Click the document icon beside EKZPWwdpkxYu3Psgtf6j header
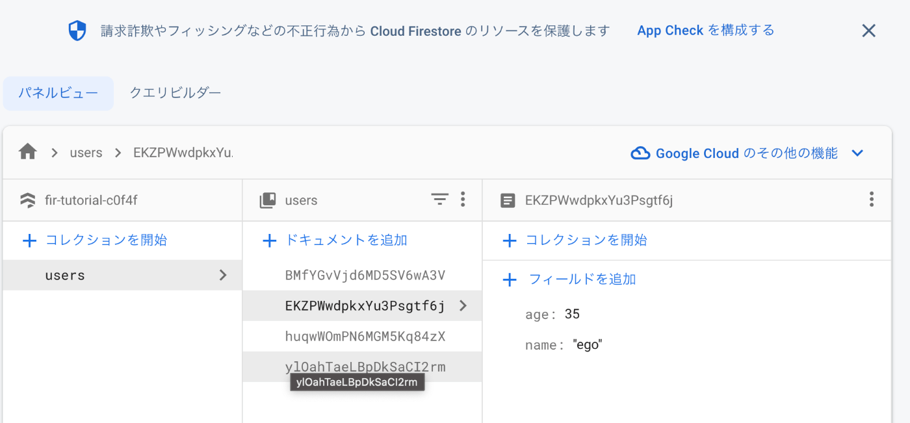Viewport: 910px width, 423px height. 508,200
